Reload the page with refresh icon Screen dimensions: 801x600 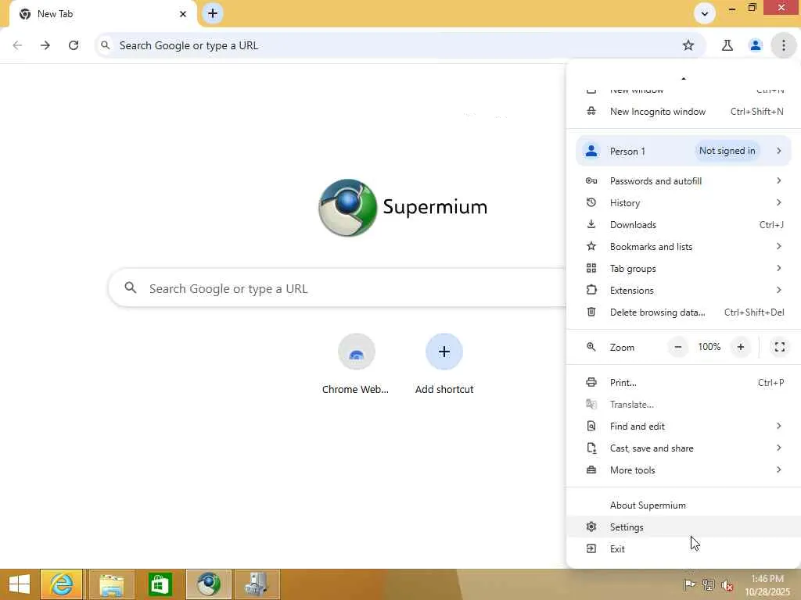[x=74, y=45]
